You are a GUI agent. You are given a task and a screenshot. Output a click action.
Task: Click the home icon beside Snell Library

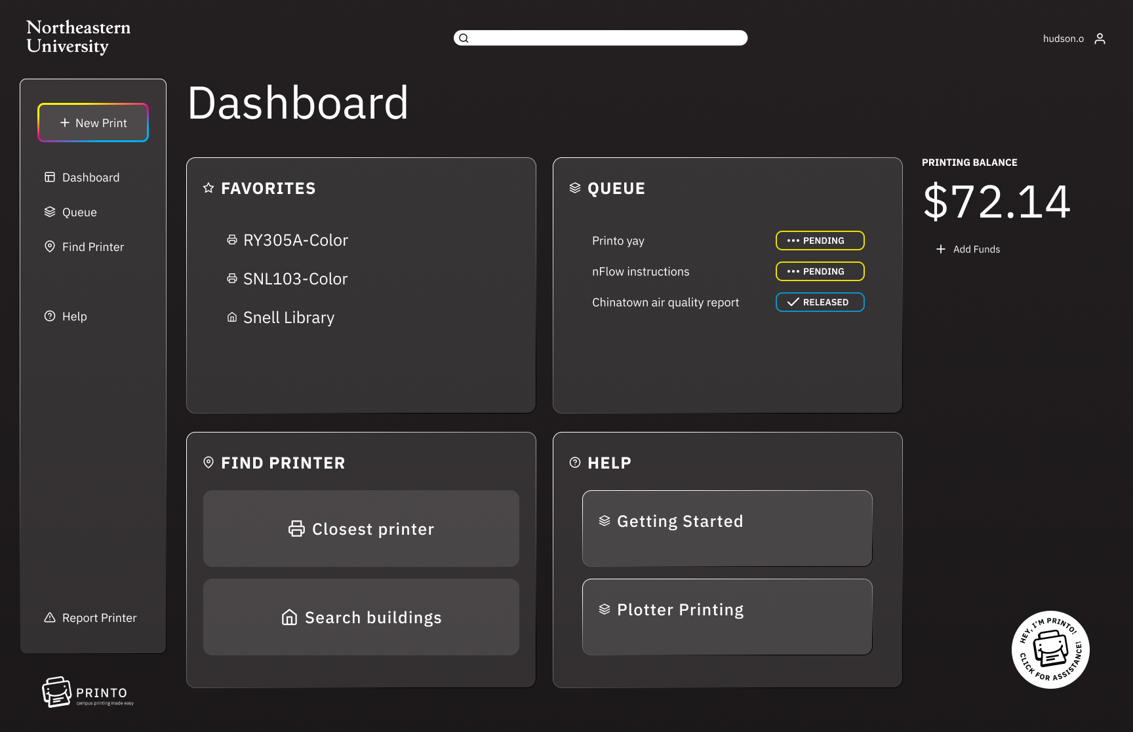click(232, 317)
